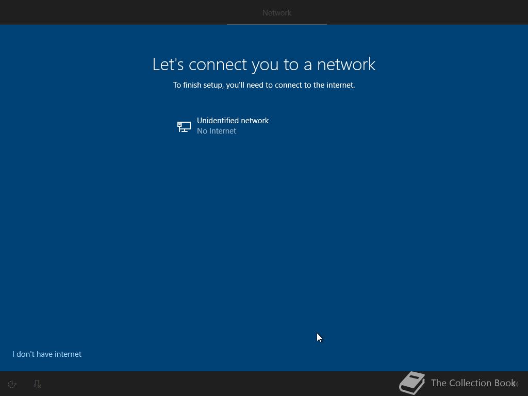Click the volume icon in bottom-right corner
The image size is (528, 396).
[x=515, y=384]
